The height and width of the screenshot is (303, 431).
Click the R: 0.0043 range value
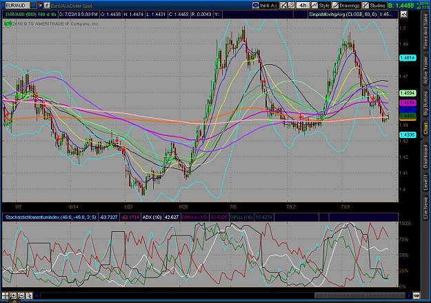(x=201, y=14)
